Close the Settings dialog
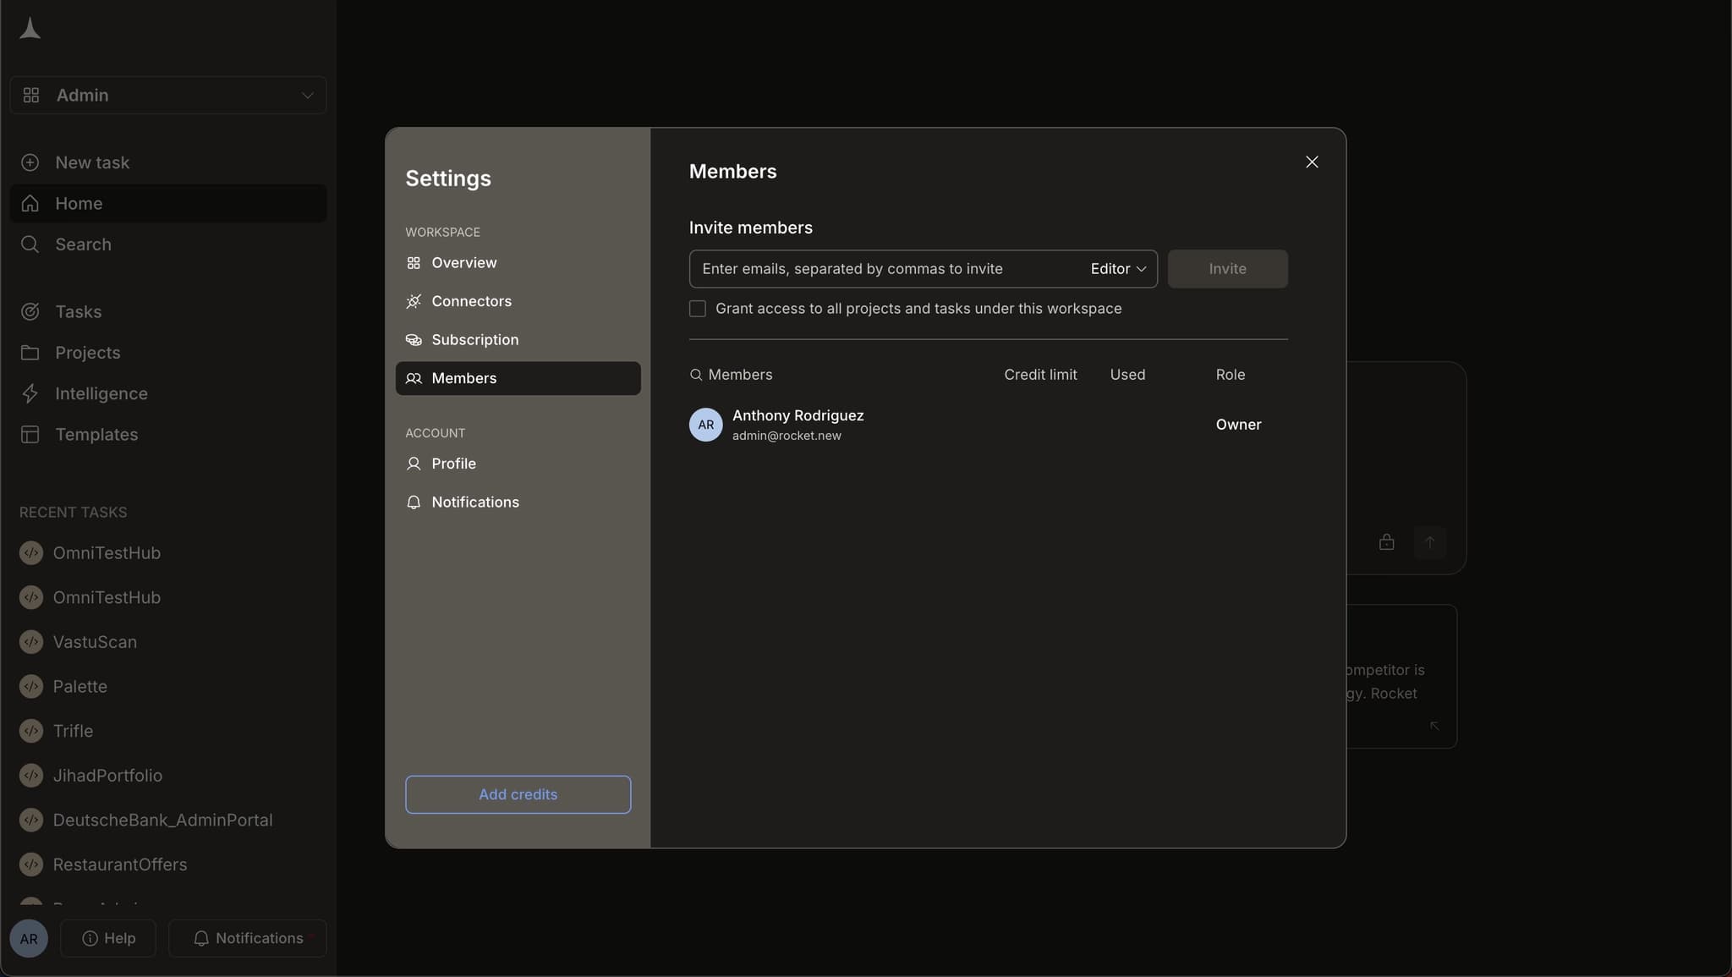This screenshot has width=1732, height=977. pos(1312,162)
